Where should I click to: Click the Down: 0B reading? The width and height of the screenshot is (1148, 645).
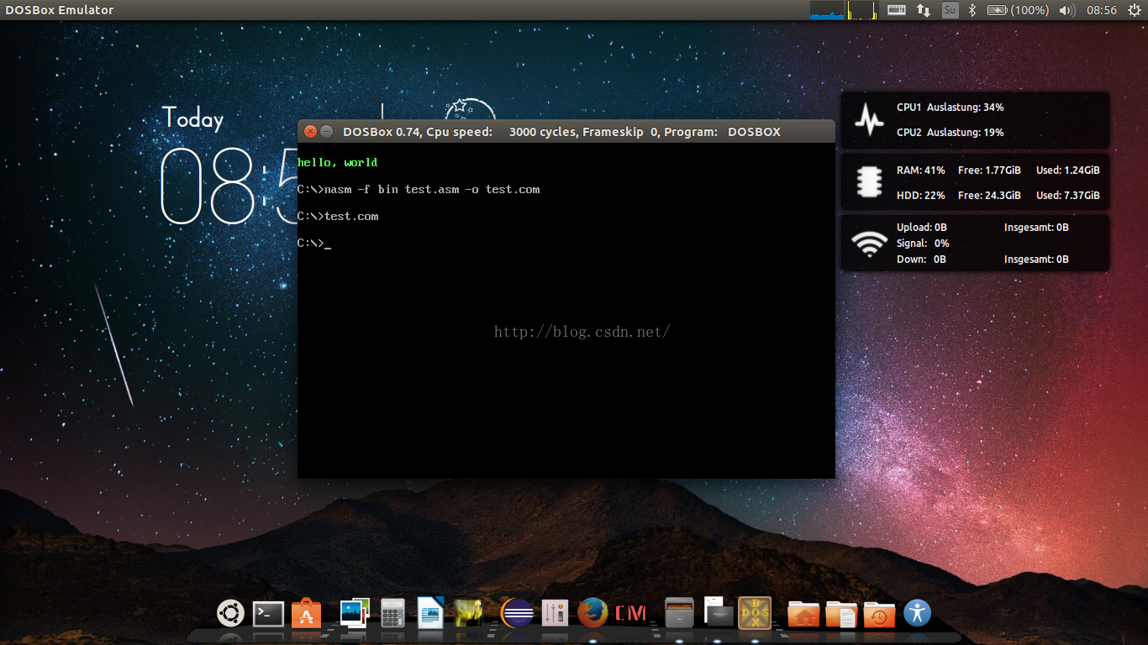pos(921,260)
